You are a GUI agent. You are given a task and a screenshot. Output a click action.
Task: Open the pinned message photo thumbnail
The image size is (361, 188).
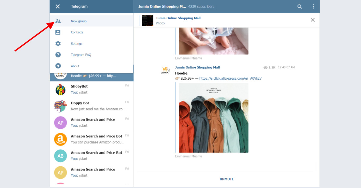tap(148, 20)
